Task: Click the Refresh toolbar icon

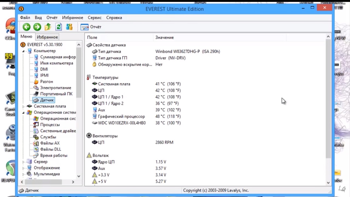Action: 59,27
